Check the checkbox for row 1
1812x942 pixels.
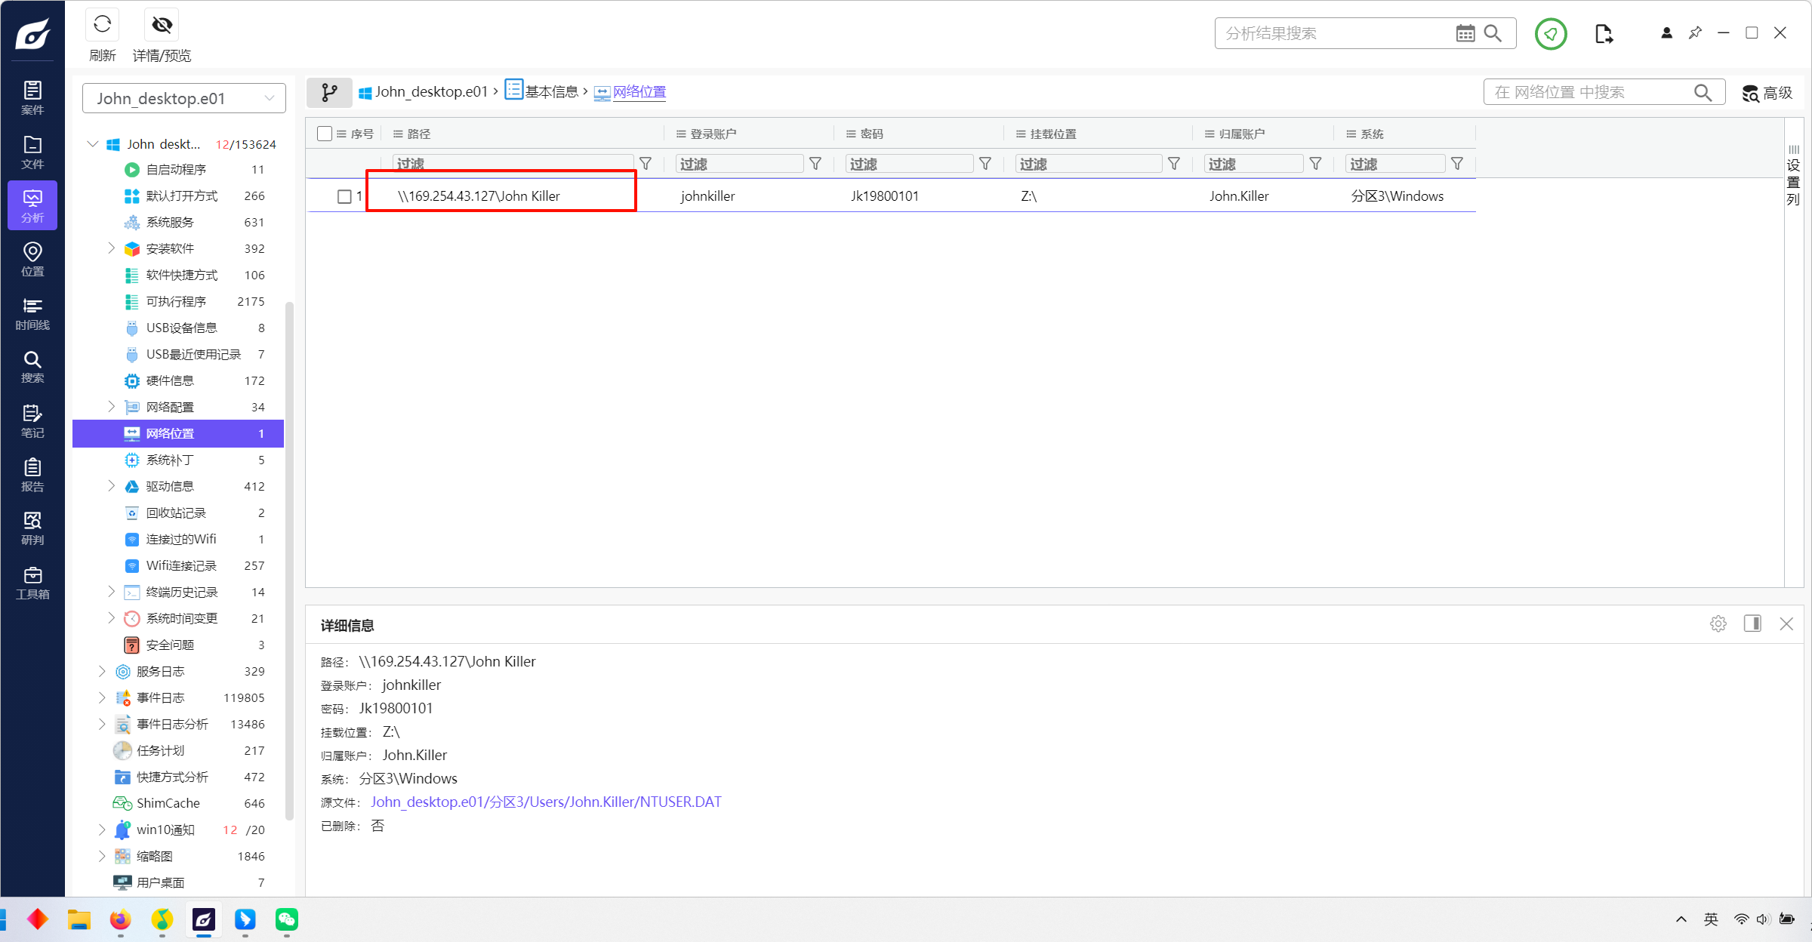(344, 196)
